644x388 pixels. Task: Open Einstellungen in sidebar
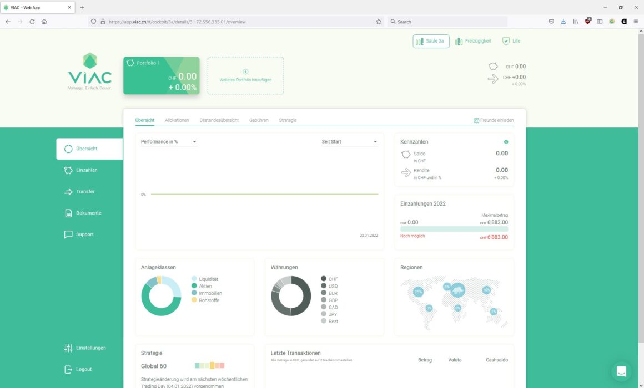85,348
